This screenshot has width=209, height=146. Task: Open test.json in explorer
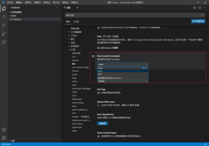pyautogui.click(x=34, y=19)
